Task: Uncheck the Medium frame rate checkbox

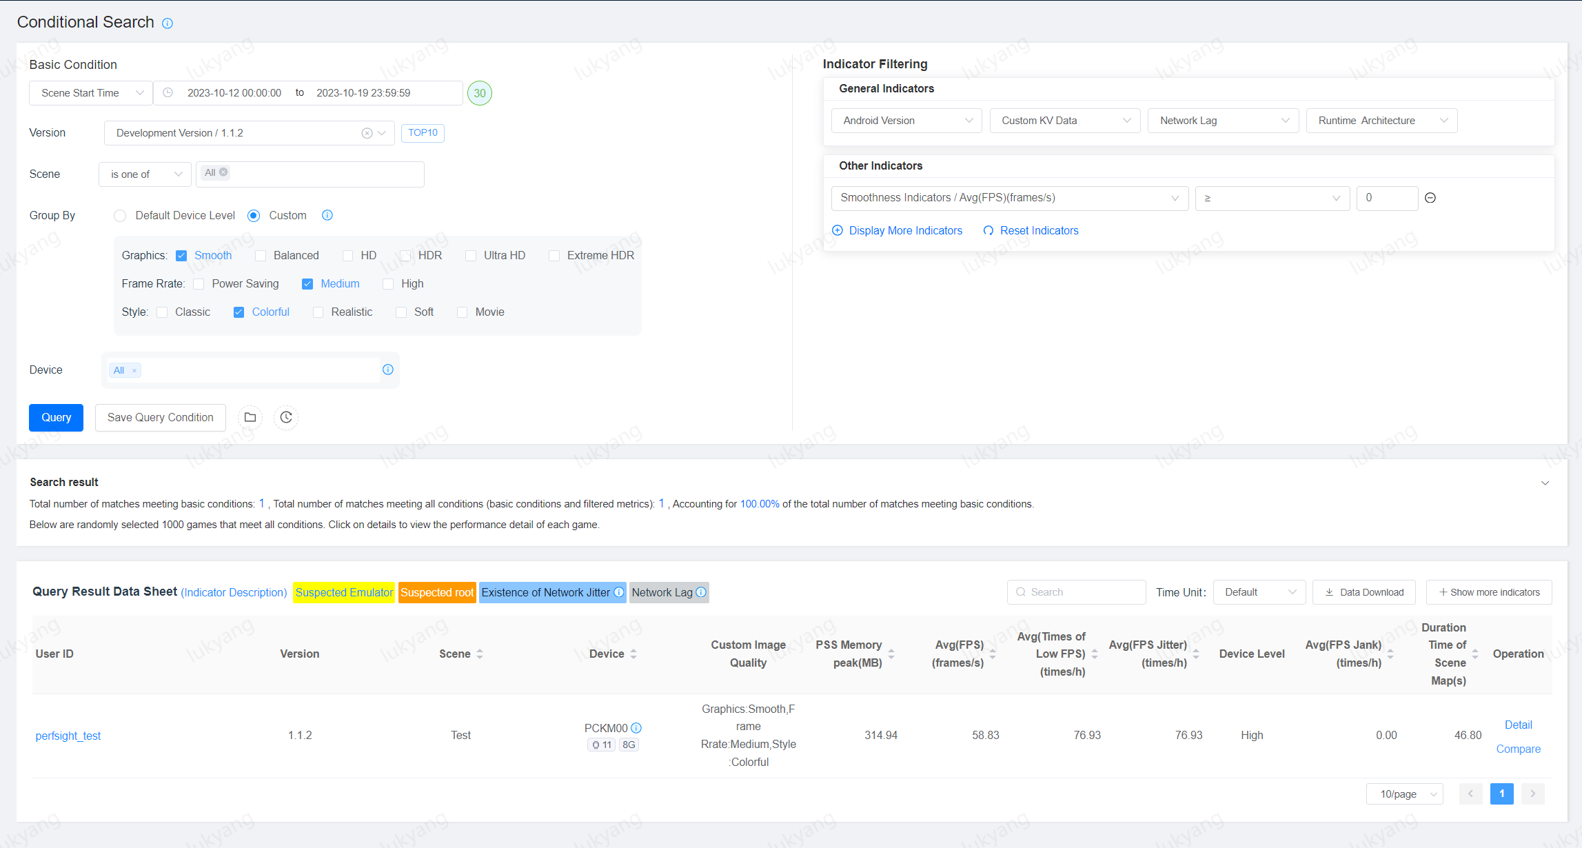Action: (x=307, y=284)
